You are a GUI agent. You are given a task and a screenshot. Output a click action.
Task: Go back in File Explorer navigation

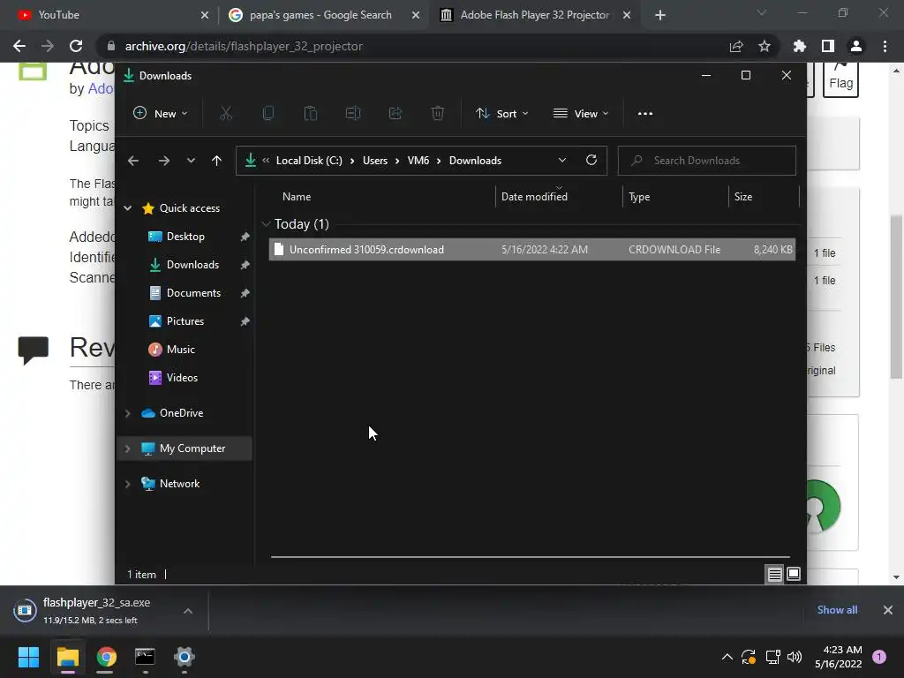pos(133,161)
